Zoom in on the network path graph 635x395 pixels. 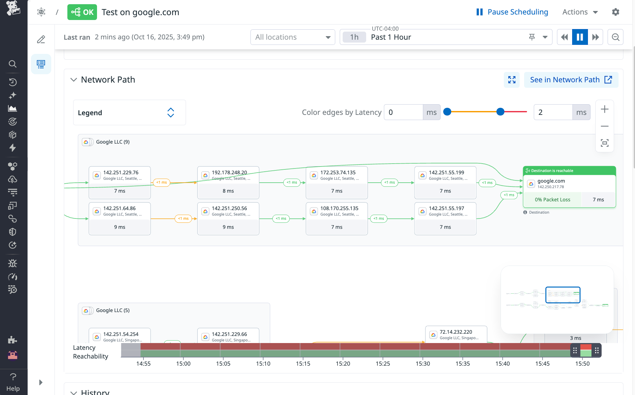pos(605,109)
